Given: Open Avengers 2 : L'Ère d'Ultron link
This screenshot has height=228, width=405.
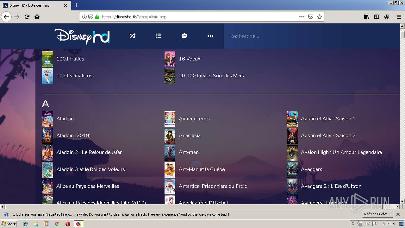Looking at the screenshot, I should click(331, 186).
